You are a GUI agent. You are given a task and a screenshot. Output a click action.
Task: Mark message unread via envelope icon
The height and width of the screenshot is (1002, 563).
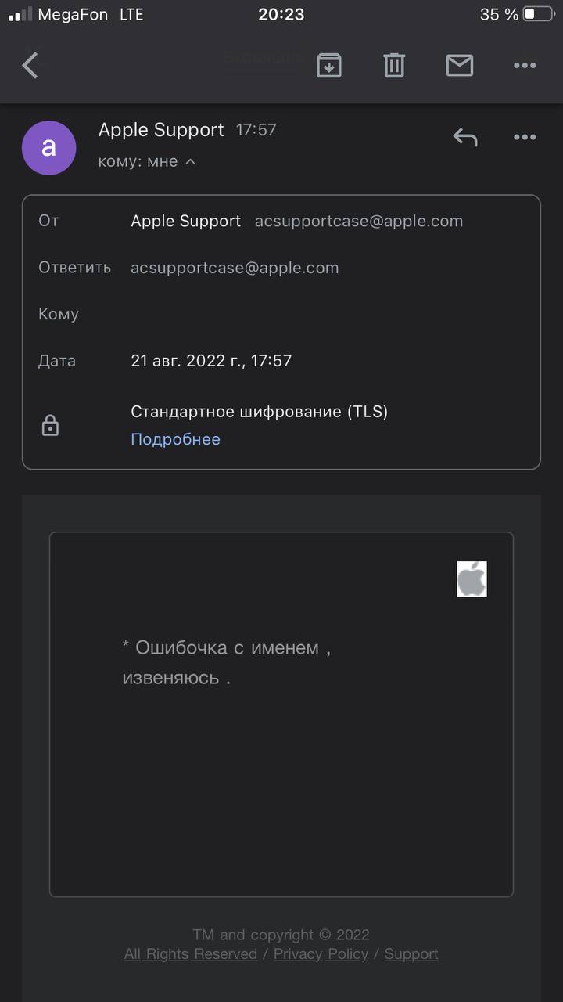[x=459, y=66]
